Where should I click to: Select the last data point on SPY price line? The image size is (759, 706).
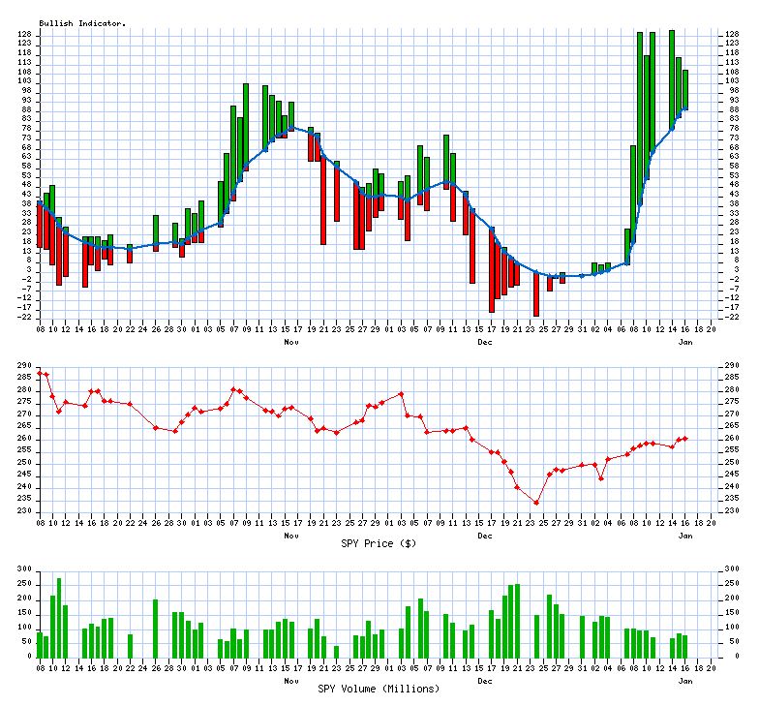(685, 439)
